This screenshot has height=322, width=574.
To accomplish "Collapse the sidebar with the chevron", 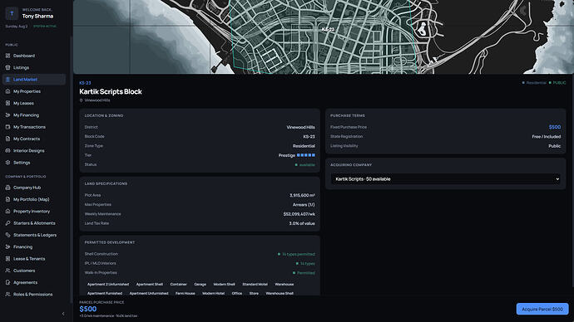I will click(x=63, y=314).
